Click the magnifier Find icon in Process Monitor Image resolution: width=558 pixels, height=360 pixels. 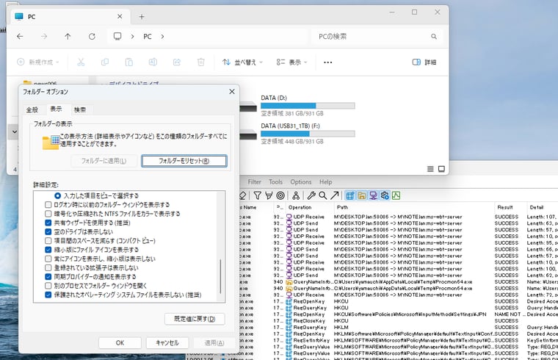tap(323, 195)
